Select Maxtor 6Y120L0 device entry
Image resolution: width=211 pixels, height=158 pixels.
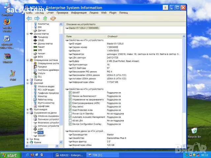[x=84, y=28]
